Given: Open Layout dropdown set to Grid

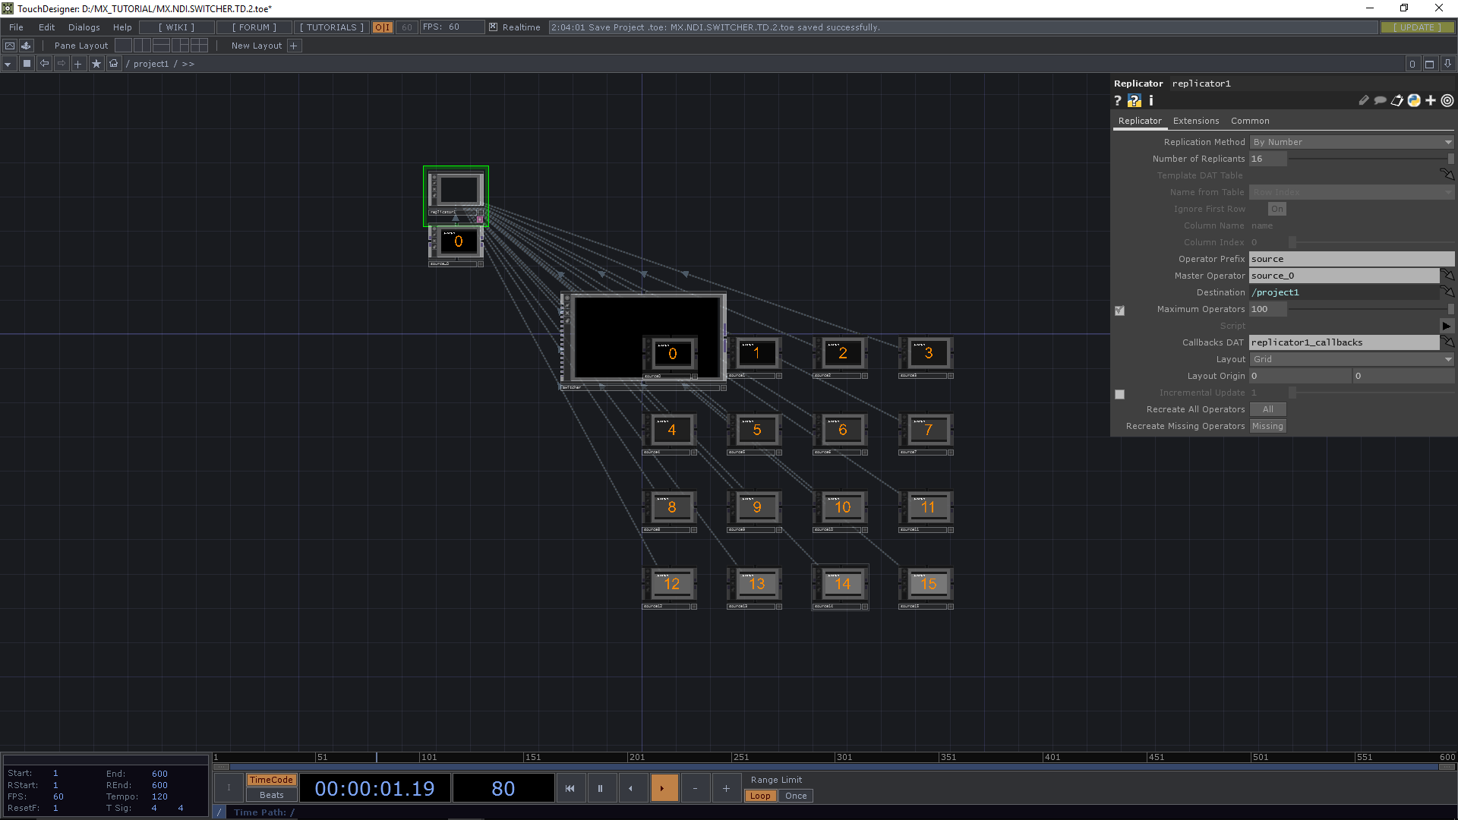Looking at the screenshot, I should pyautogui.click(x=1352, y=359).
